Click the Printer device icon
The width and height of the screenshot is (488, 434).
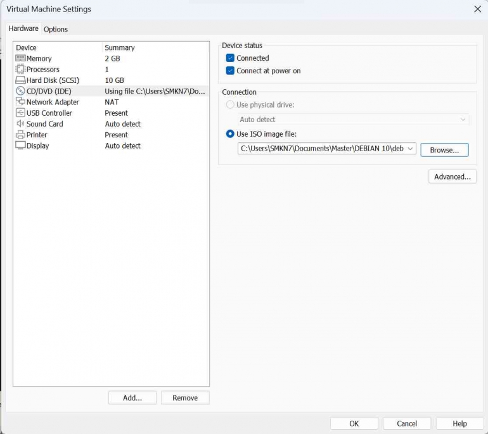[x=20, y=135]
